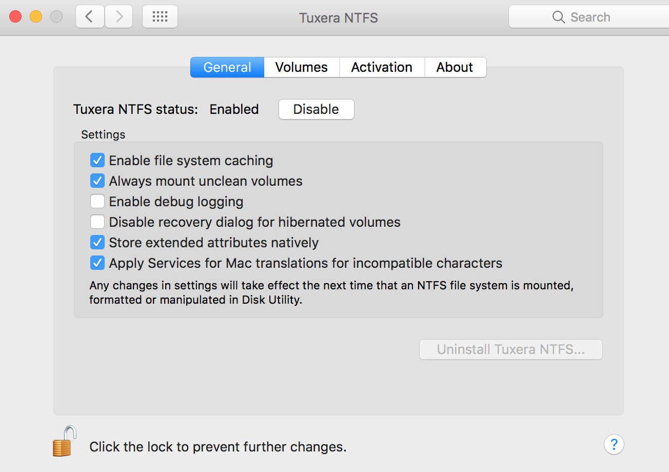Click the Disable button
669x472 pixels.
coord(316,109)
